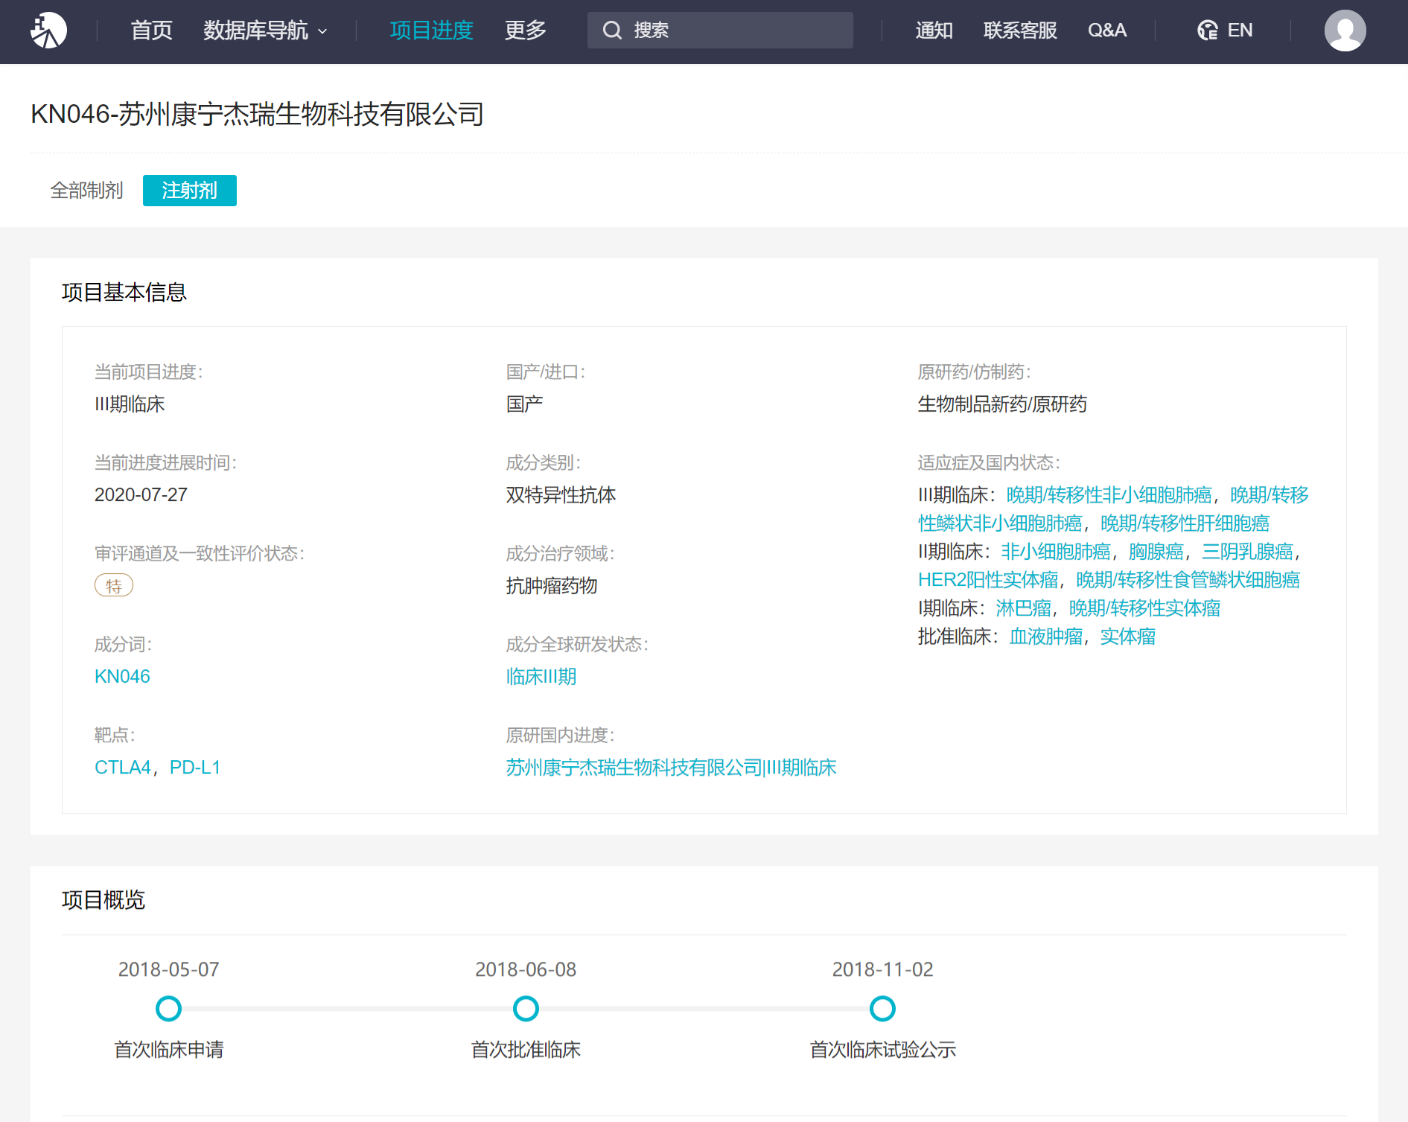Select the 全部制剂 tab
Viewport: 1408px width, 1122px height.
86,191
